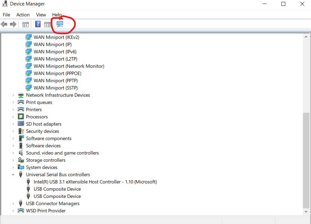Select 'Universal Serial Bus controllers' label
Screen dimensions: 311x224
click(58, 175)
